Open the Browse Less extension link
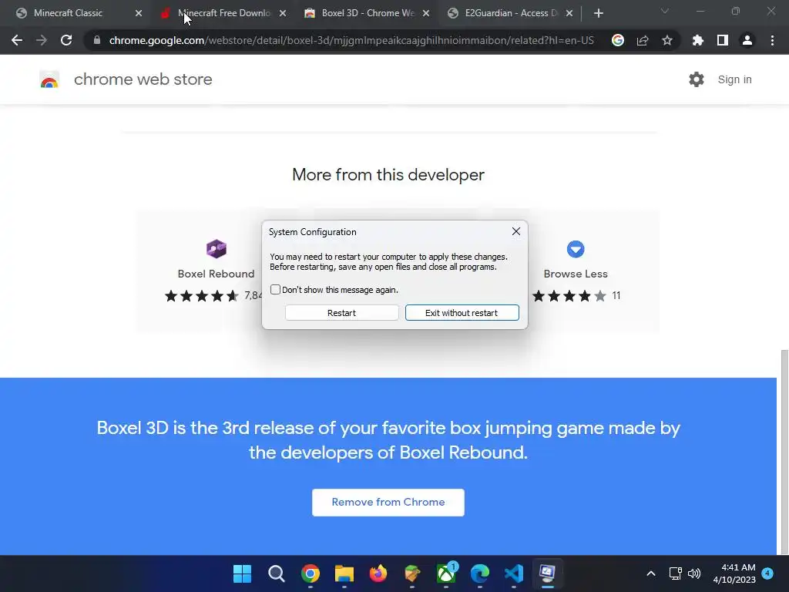 (x=576, y=274)
